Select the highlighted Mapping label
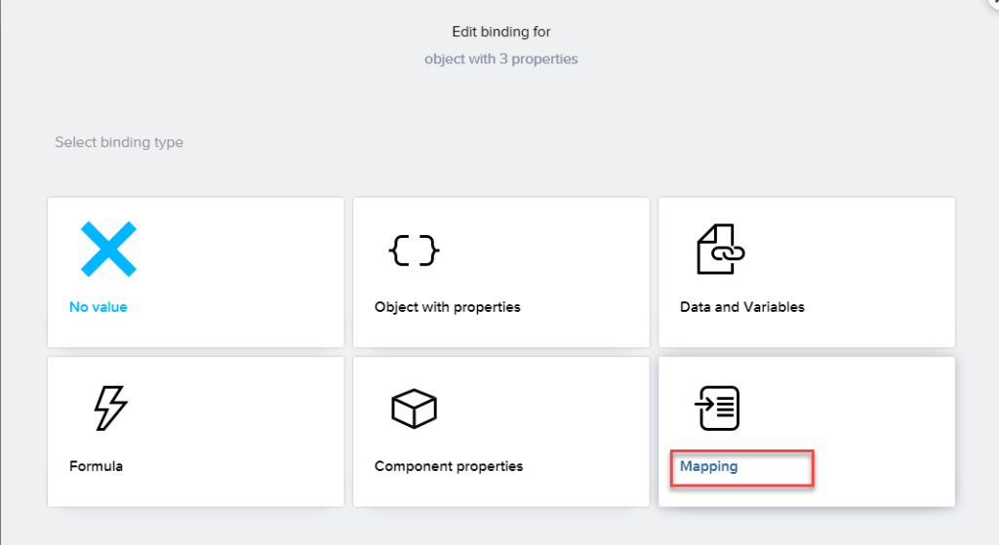The height and width of the screenshot is (545, 999). (709, 466)
